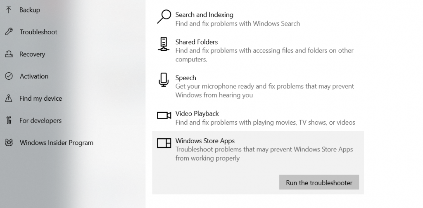The image size is (423, 208).
Task: Click the For developers tools icon
Action: point(9,121)
